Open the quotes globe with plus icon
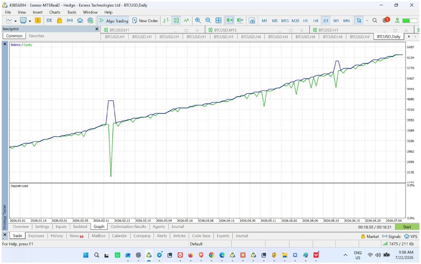The width and height of the screenshot is (421, 264). 91,20
